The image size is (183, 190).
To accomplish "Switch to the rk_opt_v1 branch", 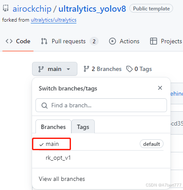I will [58, 158].
